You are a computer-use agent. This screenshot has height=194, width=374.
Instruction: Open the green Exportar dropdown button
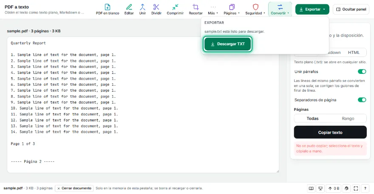click(x=312, y=9)
